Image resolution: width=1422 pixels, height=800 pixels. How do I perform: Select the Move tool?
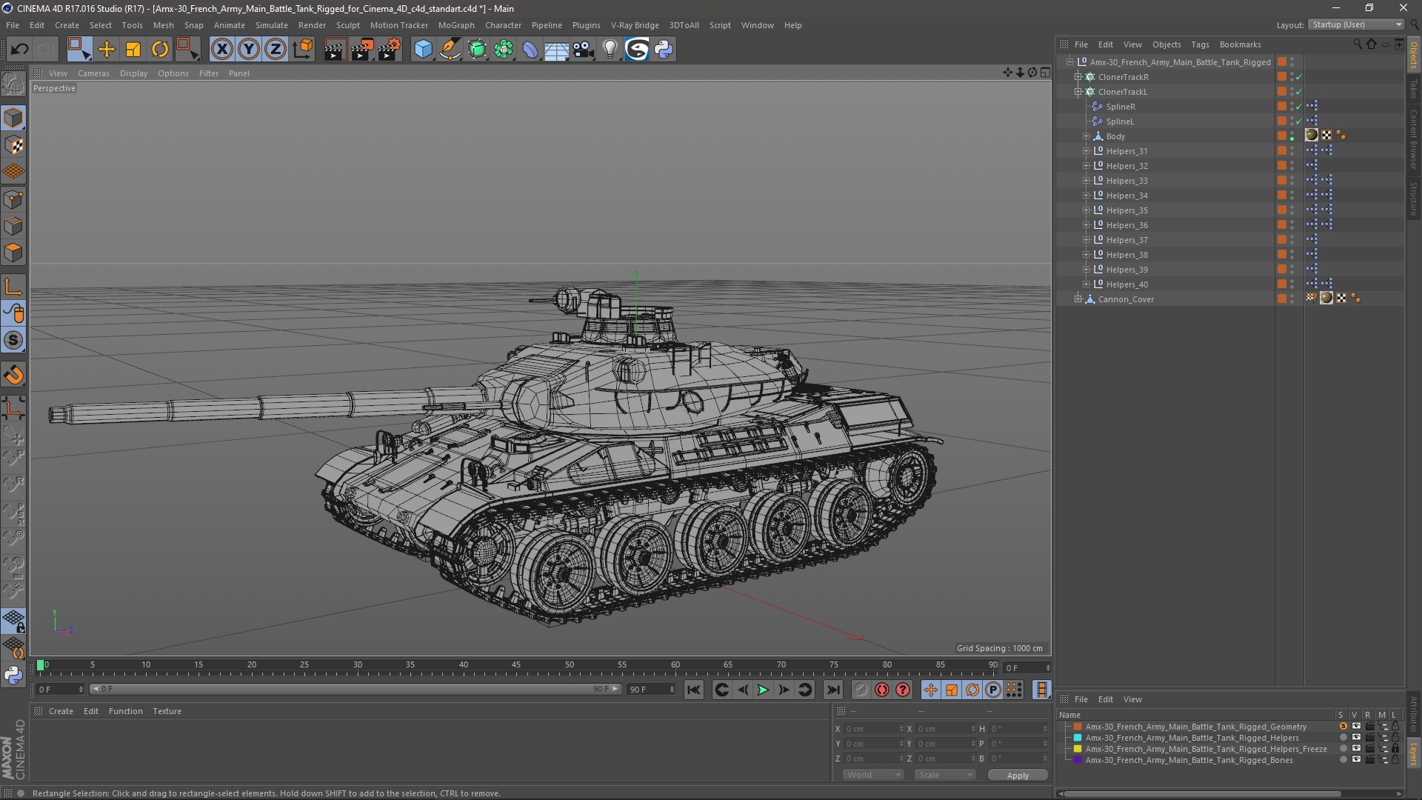coord(107,50)
